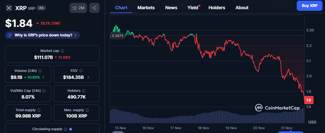Expand Volume (24h) details chevron

tap(43, 77)
